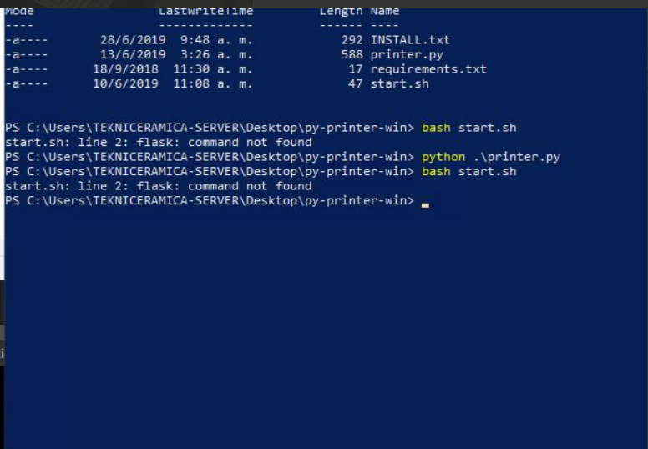The height and width of the screenshot is (449, 648).
Task: Click the 'python .\printer.py' command
Action: pyautogui.click(x=490, y=157)
